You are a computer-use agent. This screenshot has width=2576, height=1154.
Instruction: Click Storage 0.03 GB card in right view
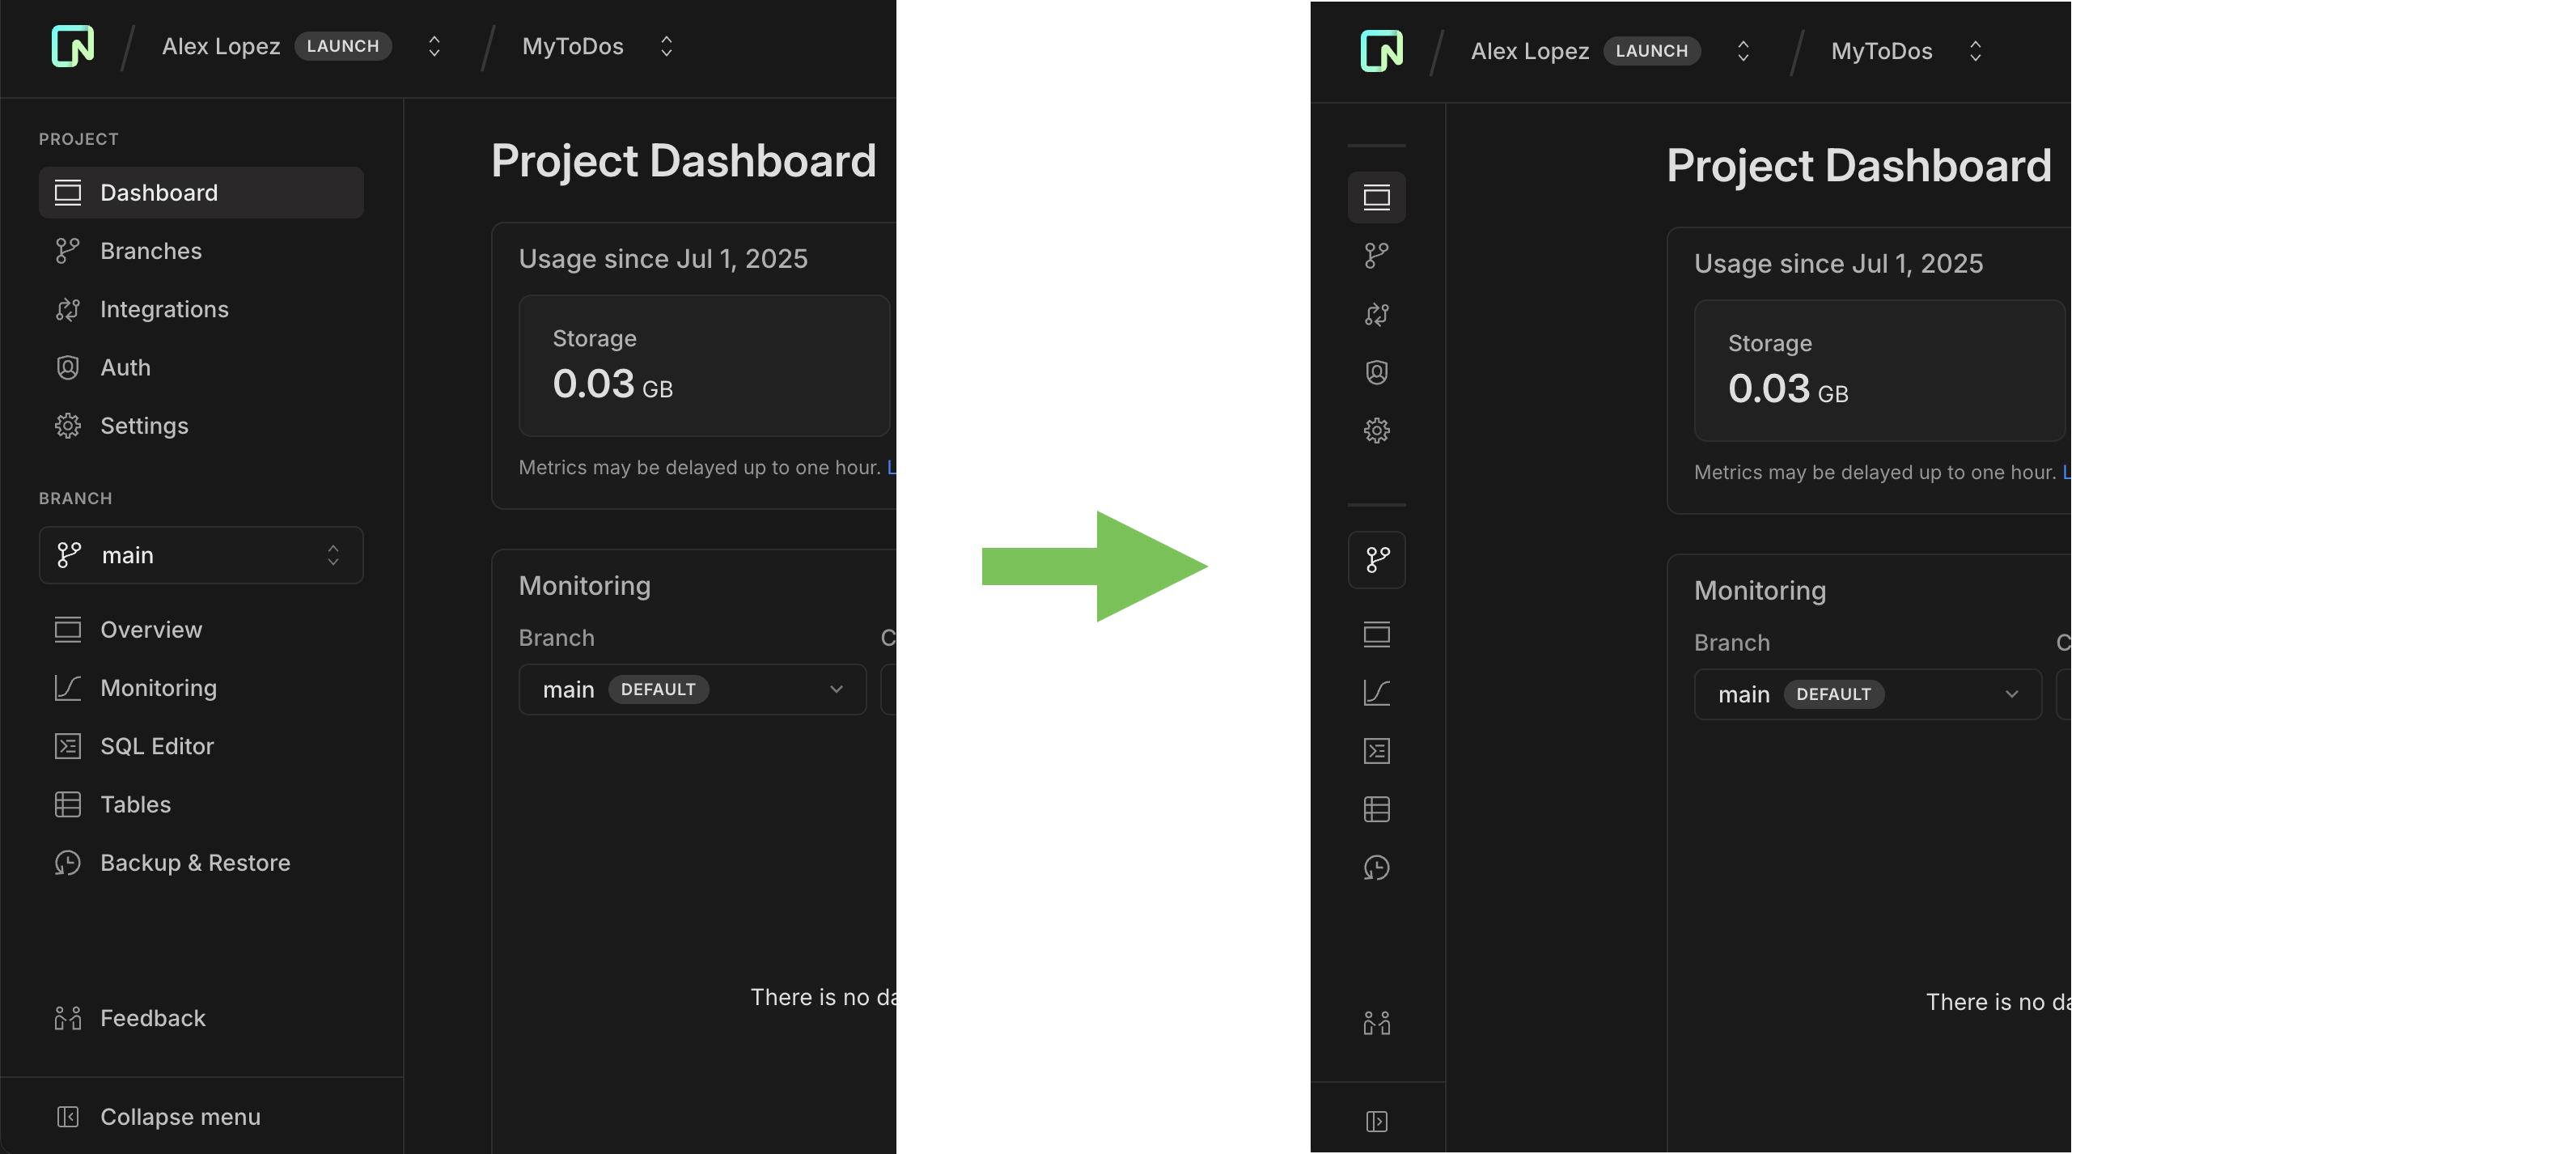tap(1879, 371)
